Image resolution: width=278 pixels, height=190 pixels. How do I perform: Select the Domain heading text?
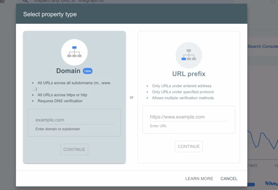(x=68, y=71)
